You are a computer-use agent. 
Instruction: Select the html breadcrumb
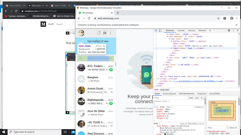pos(156,90)
